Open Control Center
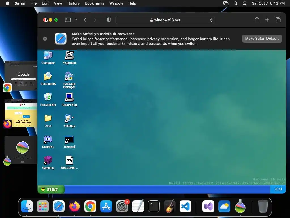 [x=245, y=3]
